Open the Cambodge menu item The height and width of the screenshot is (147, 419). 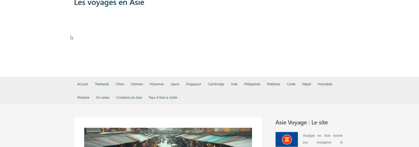tap(216, 84)
